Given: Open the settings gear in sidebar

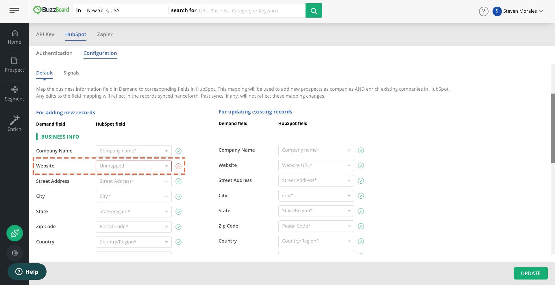Looking at the screenshot, I should click(15, 253).
